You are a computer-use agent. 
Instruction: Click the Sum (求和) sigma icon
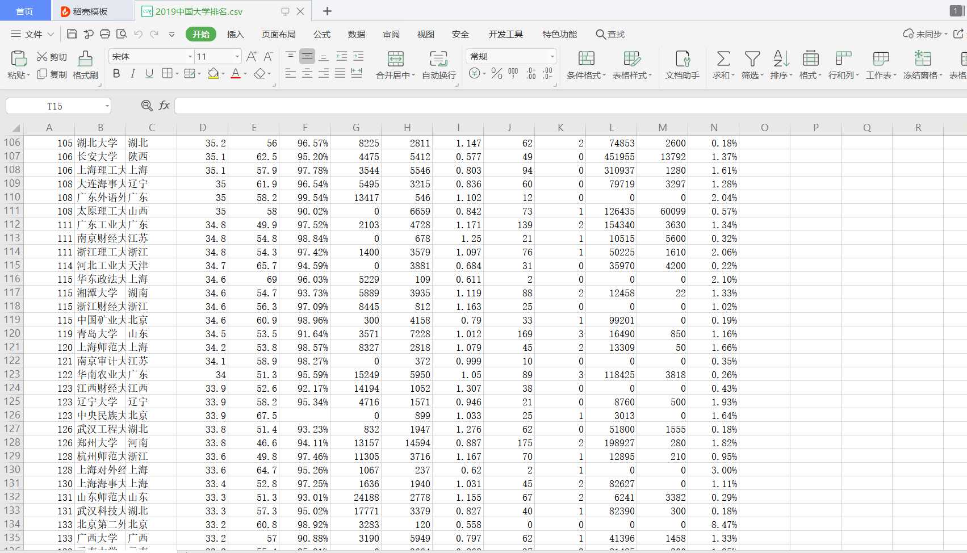(x=723, y=58)
